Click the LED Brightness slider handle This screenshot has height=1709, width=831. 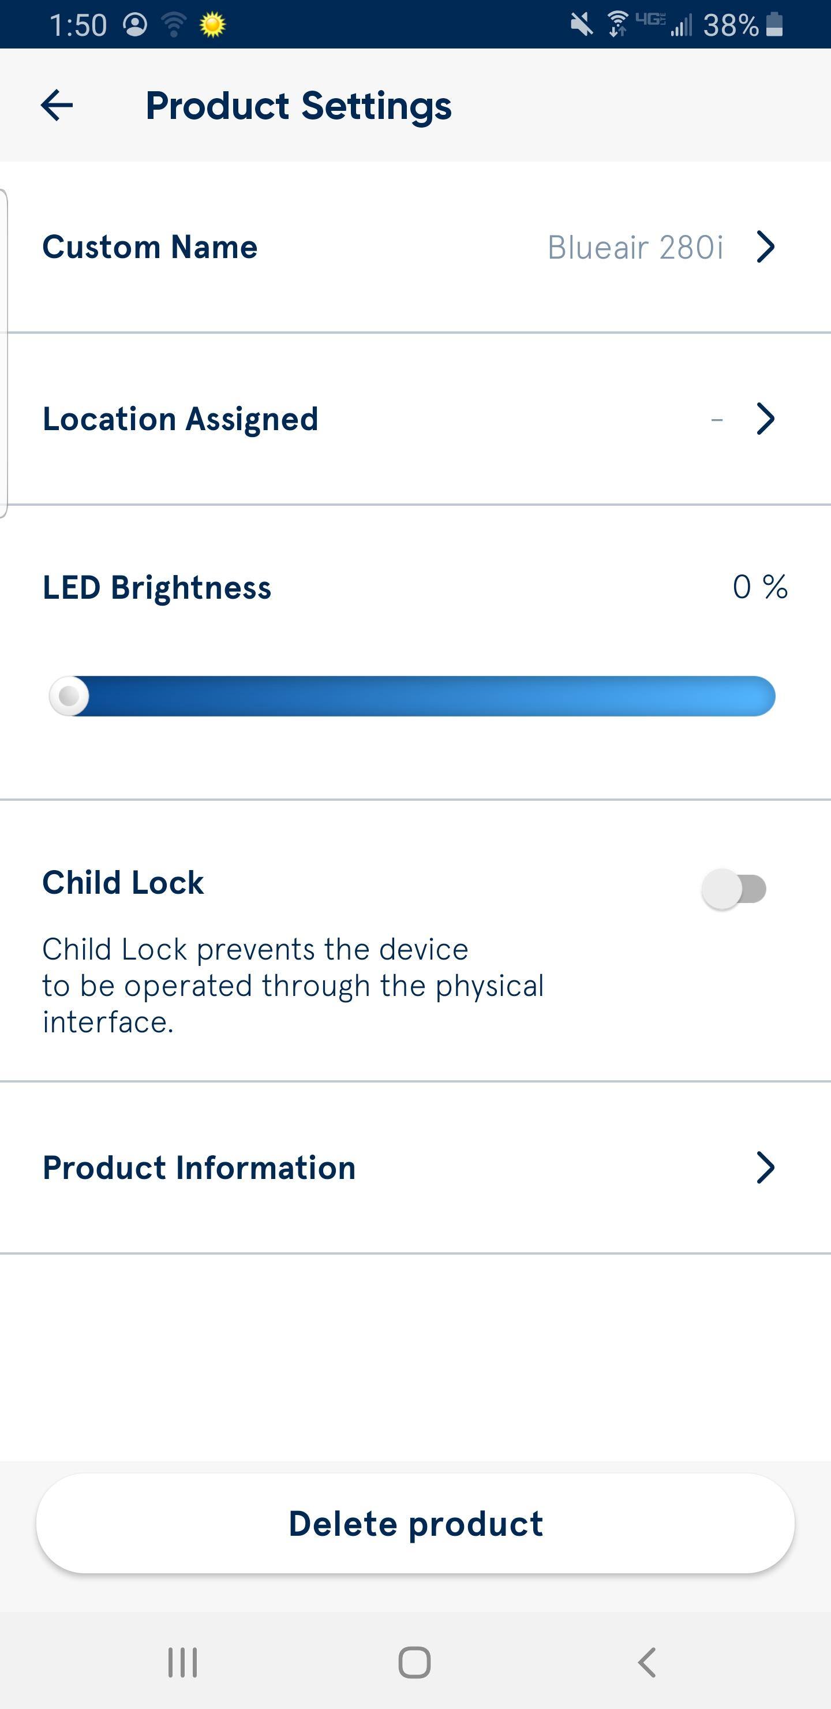[x=69, y=696]
